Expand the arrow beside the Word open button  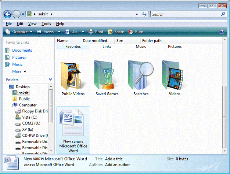83,32
